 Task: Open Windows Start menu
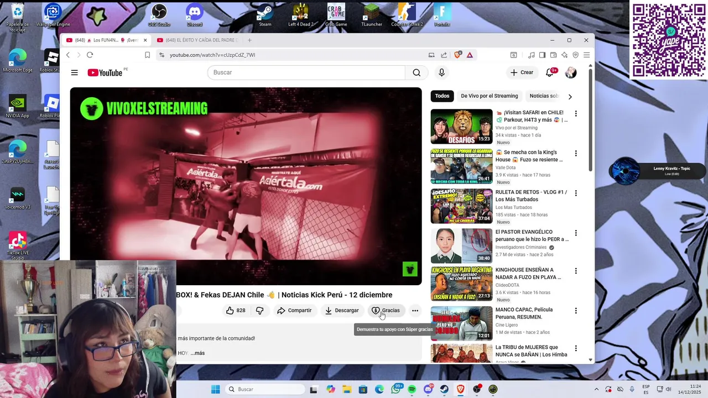(x=215, y=389)
